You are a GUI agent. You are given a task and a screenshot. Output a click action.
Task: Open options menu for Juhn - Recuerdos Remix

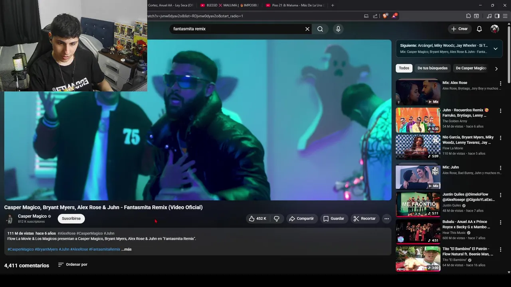[500, 111]
